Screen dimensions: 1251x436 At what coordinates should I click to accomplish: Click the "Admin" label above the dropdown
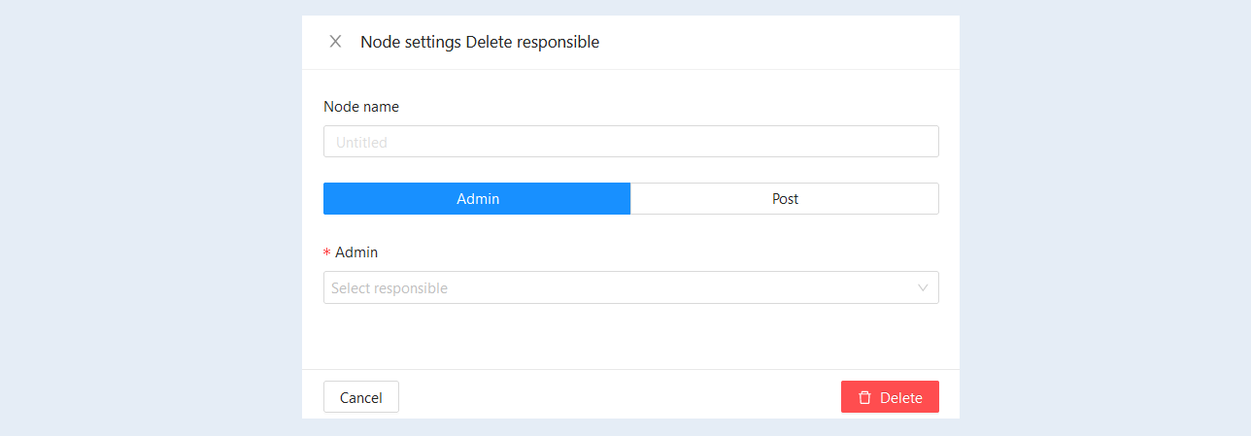[x=356, y=252]
